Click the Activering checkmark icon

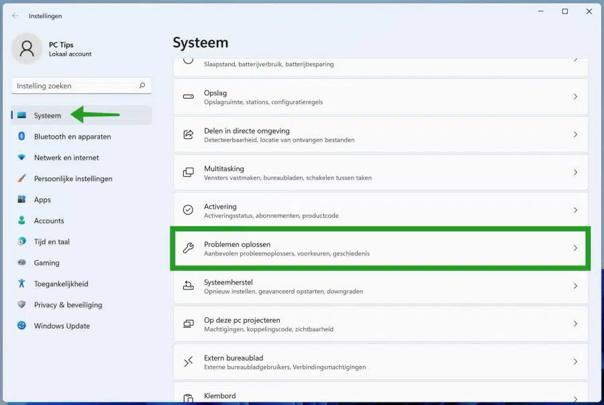(x=188, y=210)
